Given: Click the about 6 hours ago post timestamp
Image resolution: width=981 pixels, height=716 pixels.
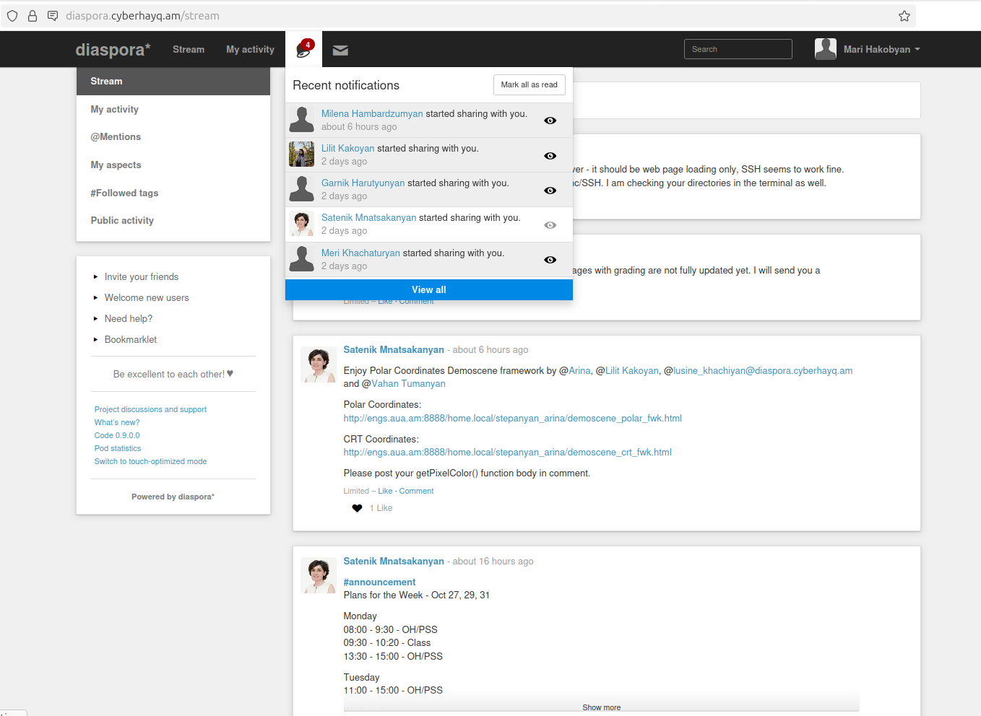Looking at the screenshot, I should coord(490,350).
